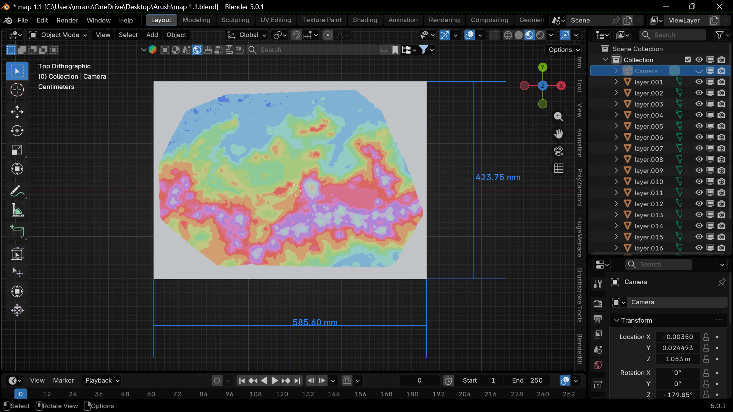The image size is (733, 412).
Task: Click the zoom magnifier viewport gizmo
Action: pyautogui.click(x=558, y=116)
